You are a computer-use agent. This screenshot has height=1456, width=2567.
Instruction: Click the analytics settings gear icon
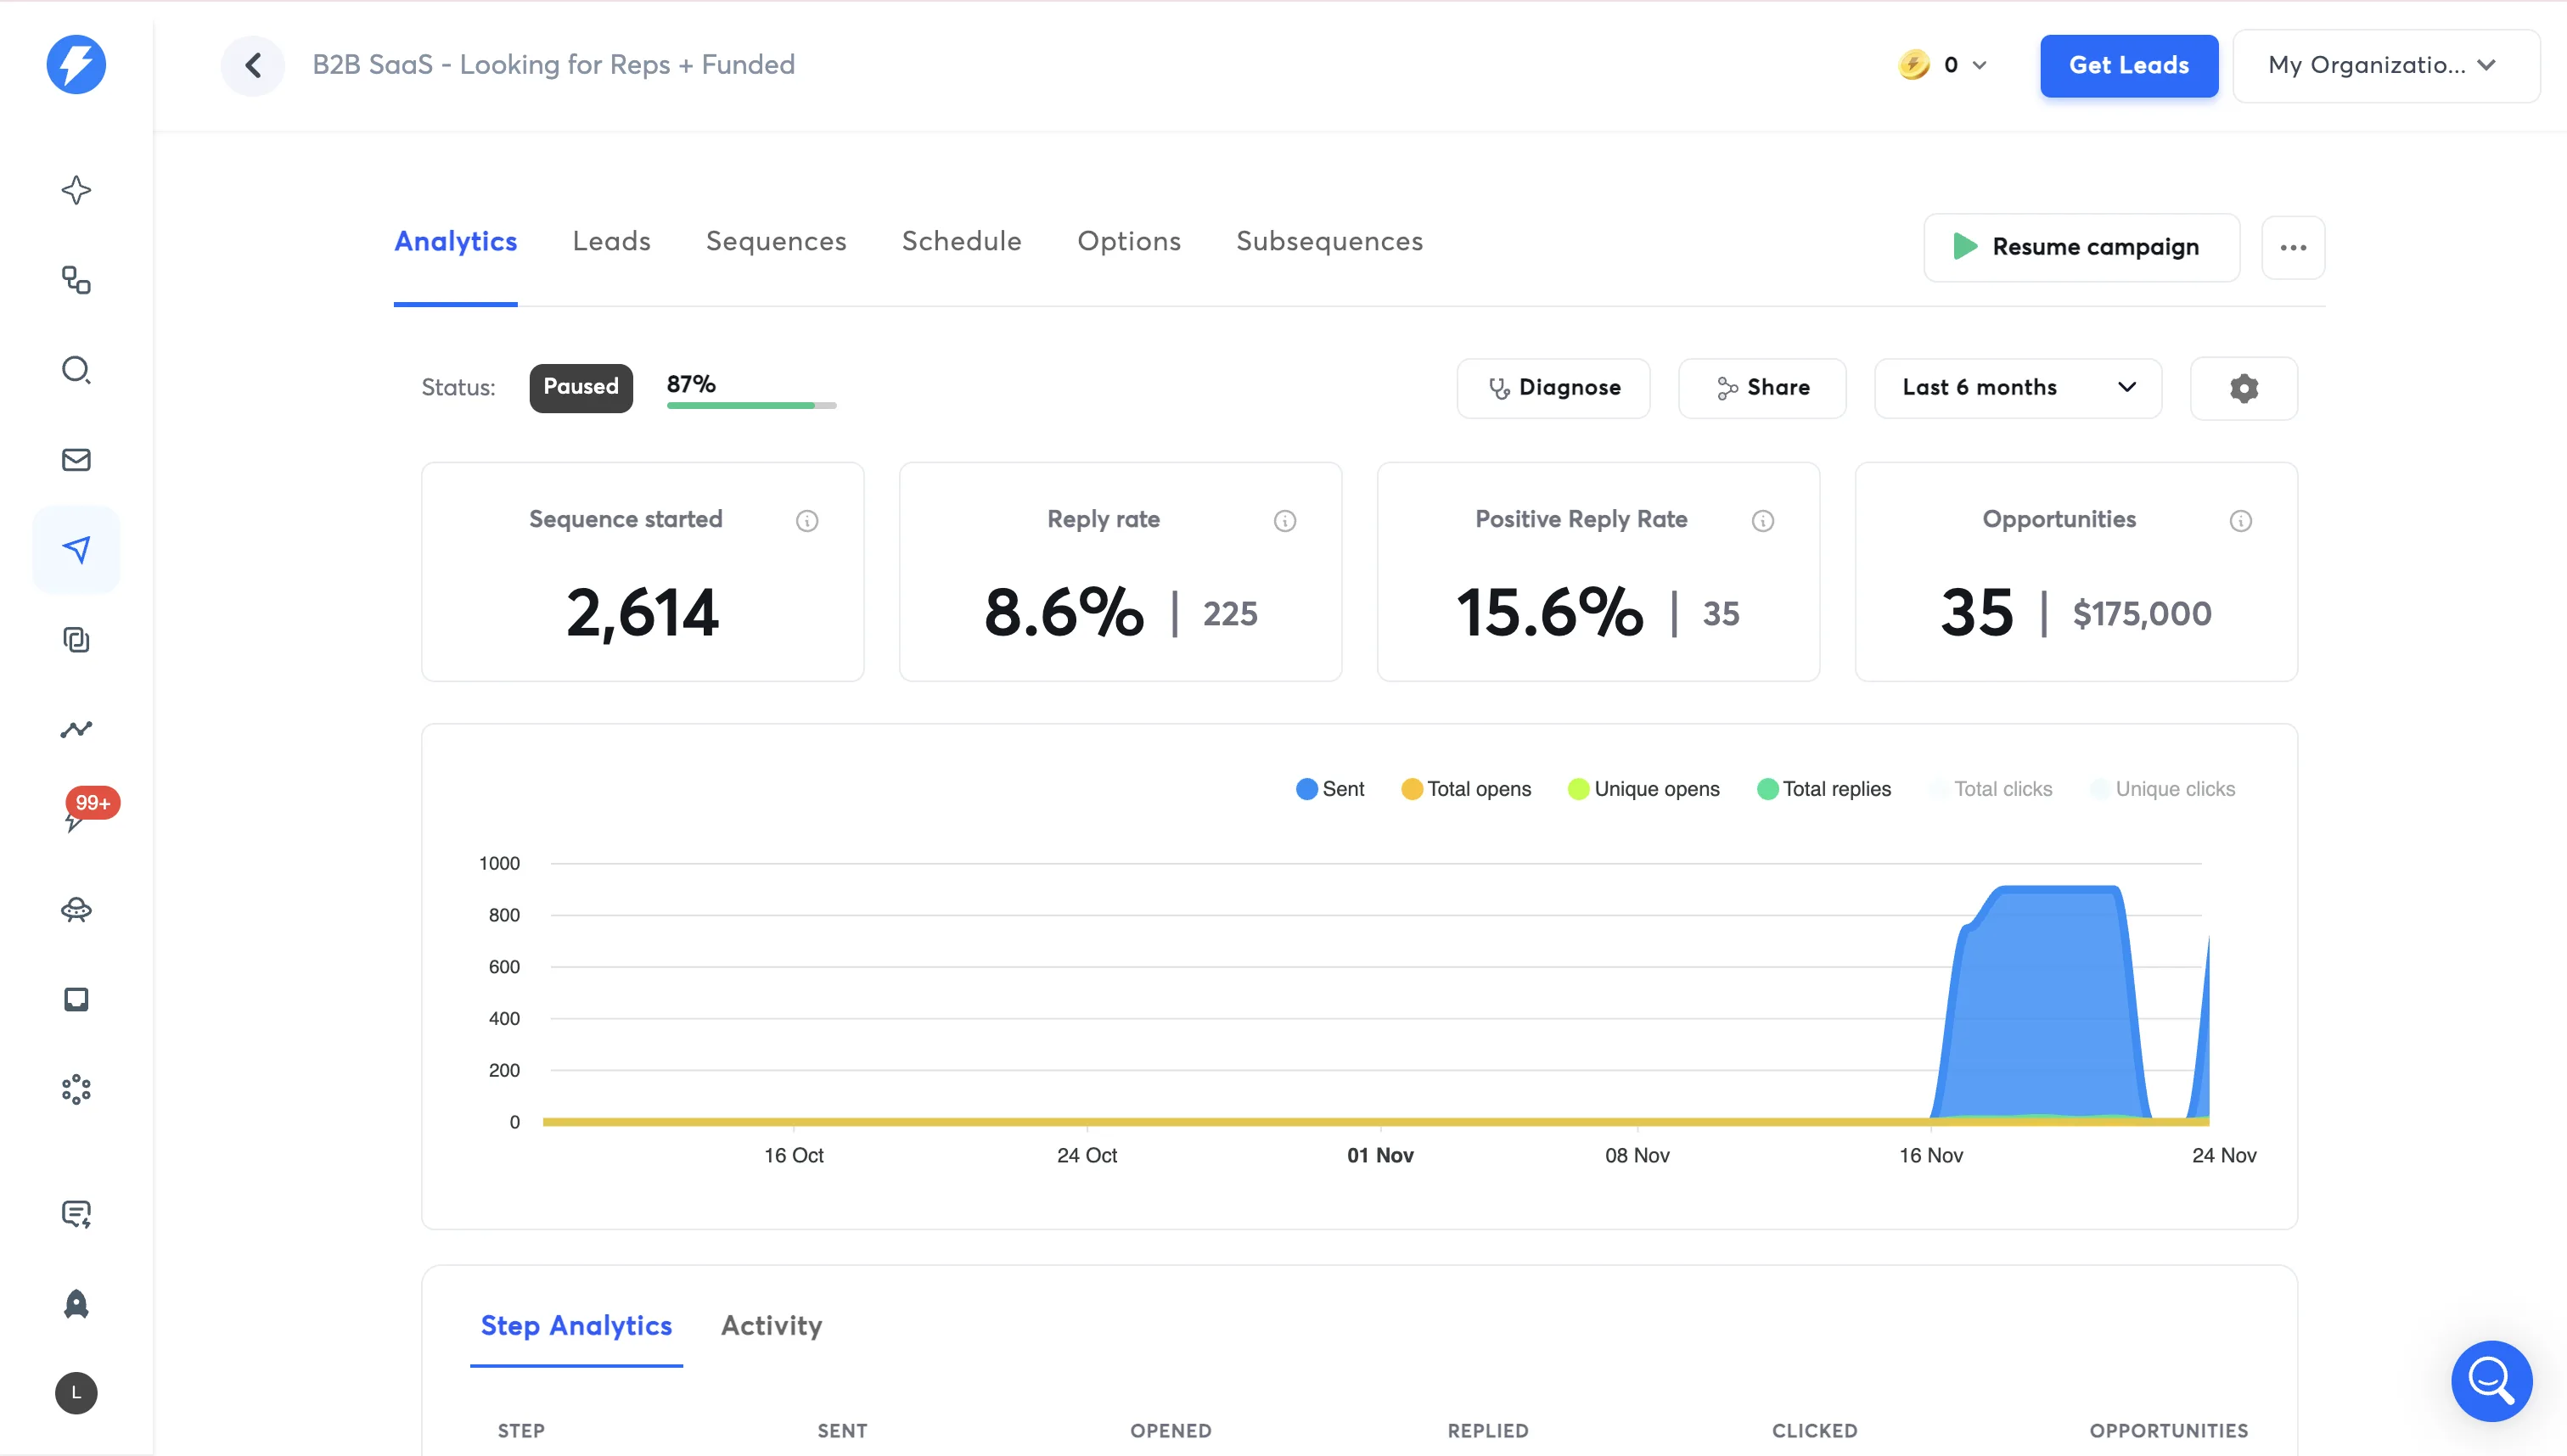pos(2244,388)
